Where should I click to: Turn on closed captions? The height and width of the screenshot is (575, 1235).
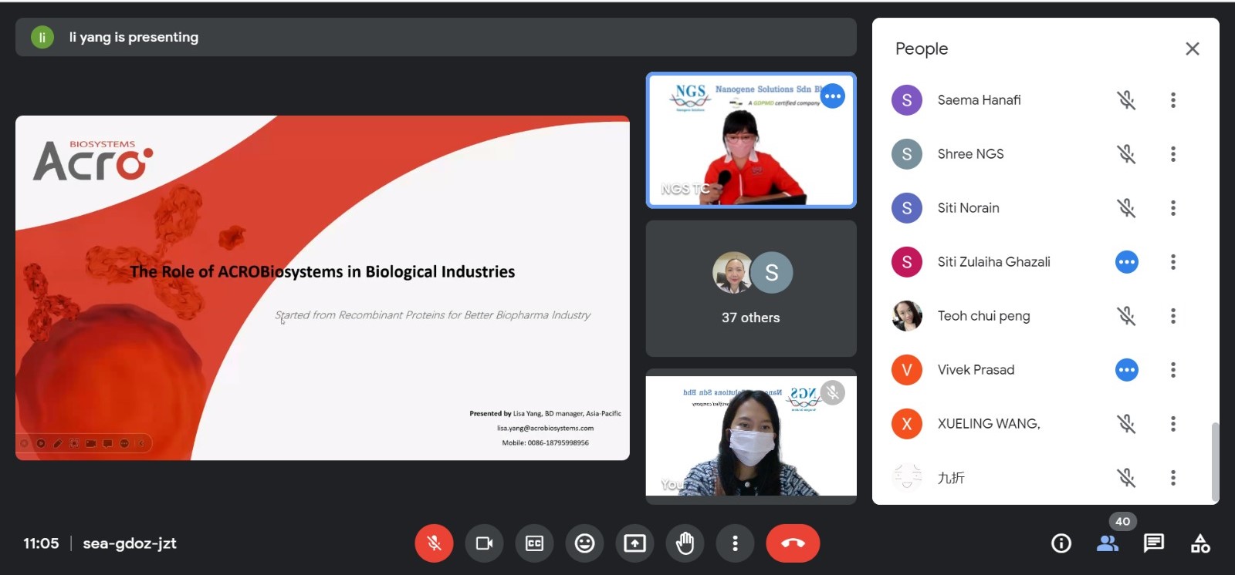tap(534, 543)
